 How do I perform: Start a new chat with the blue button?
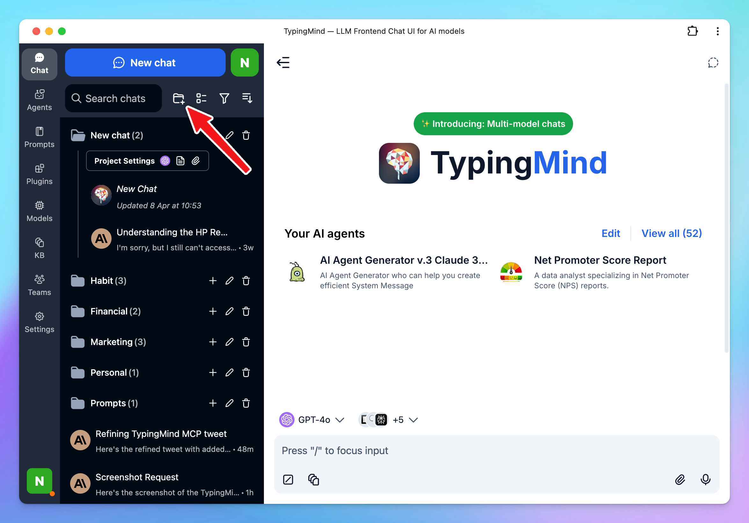click(x=145, y=63)
